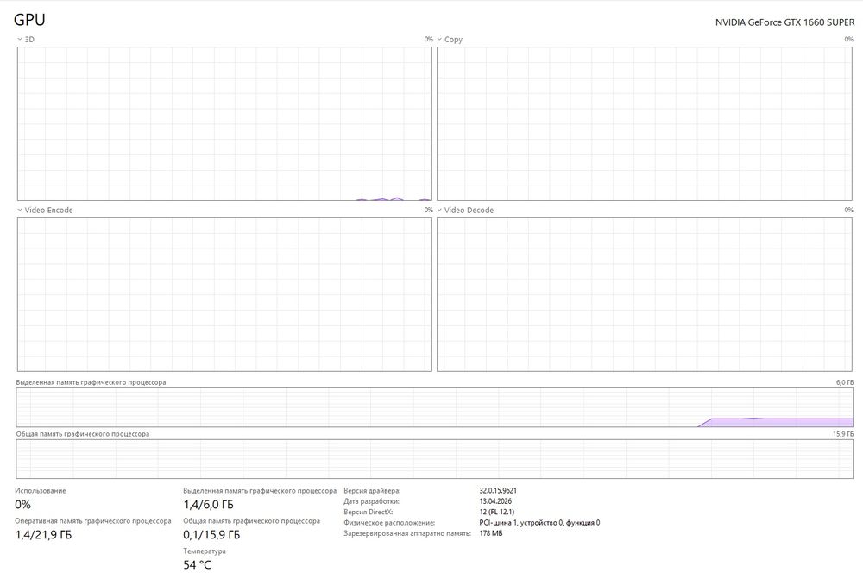Click the 0% utilization value
The height and width of the screenshot is (579, 863).
(x=23, y=504)
